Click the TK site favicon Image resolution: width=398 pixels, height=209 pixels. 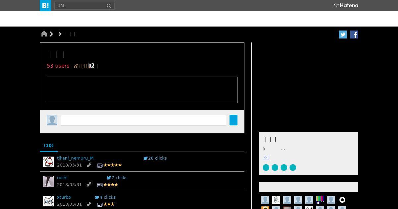pos(91,66)
